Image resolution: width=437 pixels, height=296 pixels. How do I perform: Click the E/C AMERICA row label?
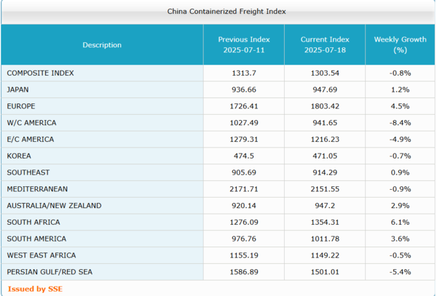(x=31, y=139)
